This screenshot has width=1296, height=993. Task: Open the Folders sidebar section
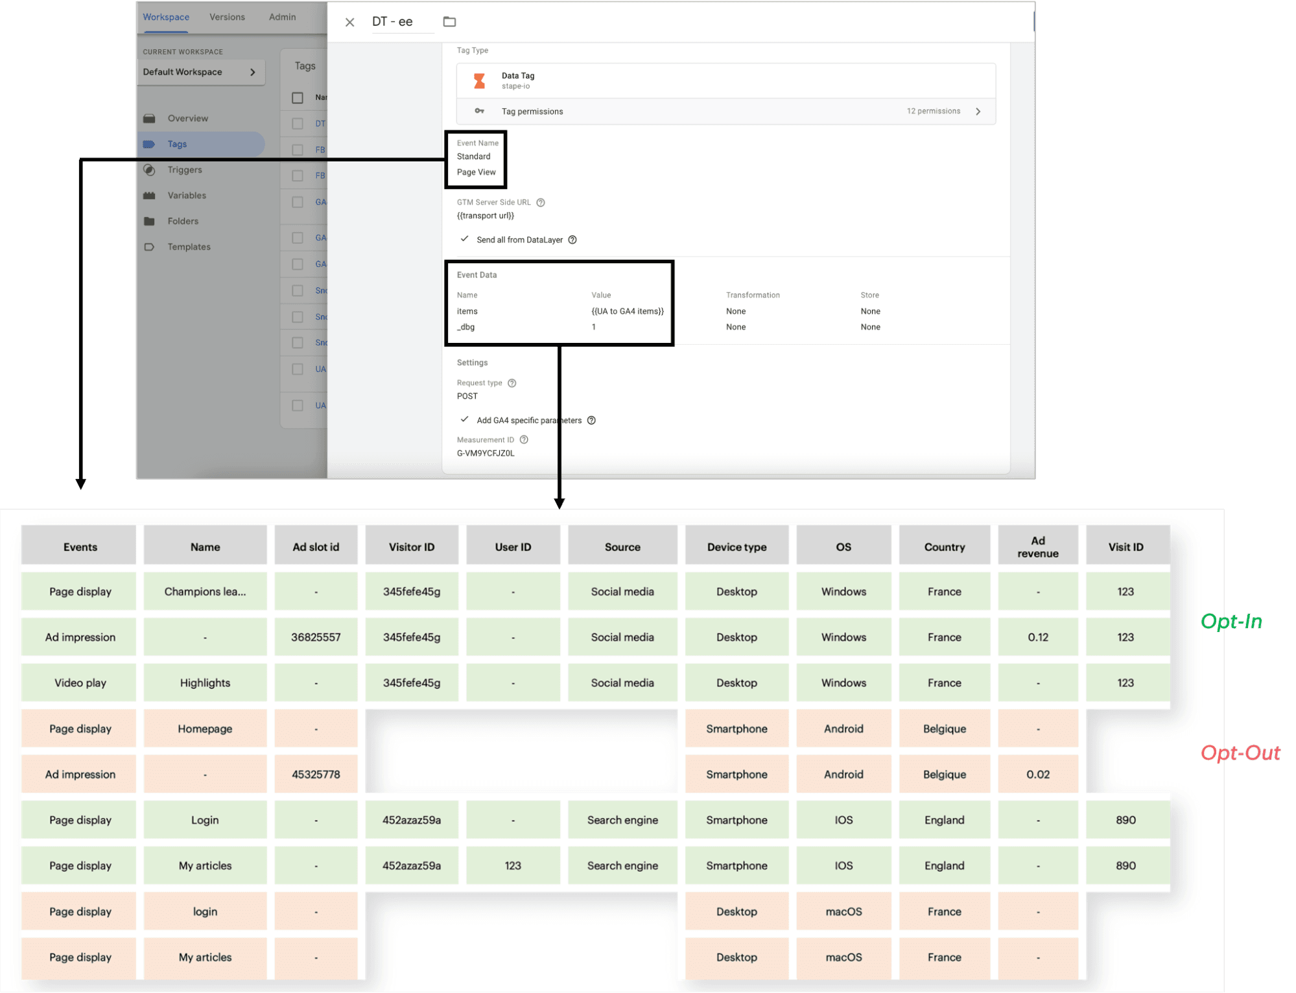150,220
